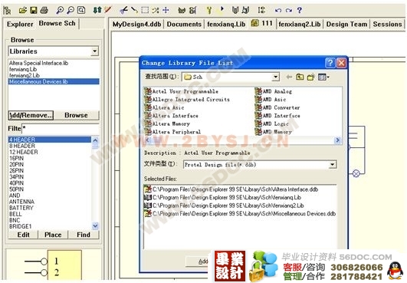Open the Protel Design file type dropdown
Viewport: 407px width, 283px height.
click(x=332, y=165)
